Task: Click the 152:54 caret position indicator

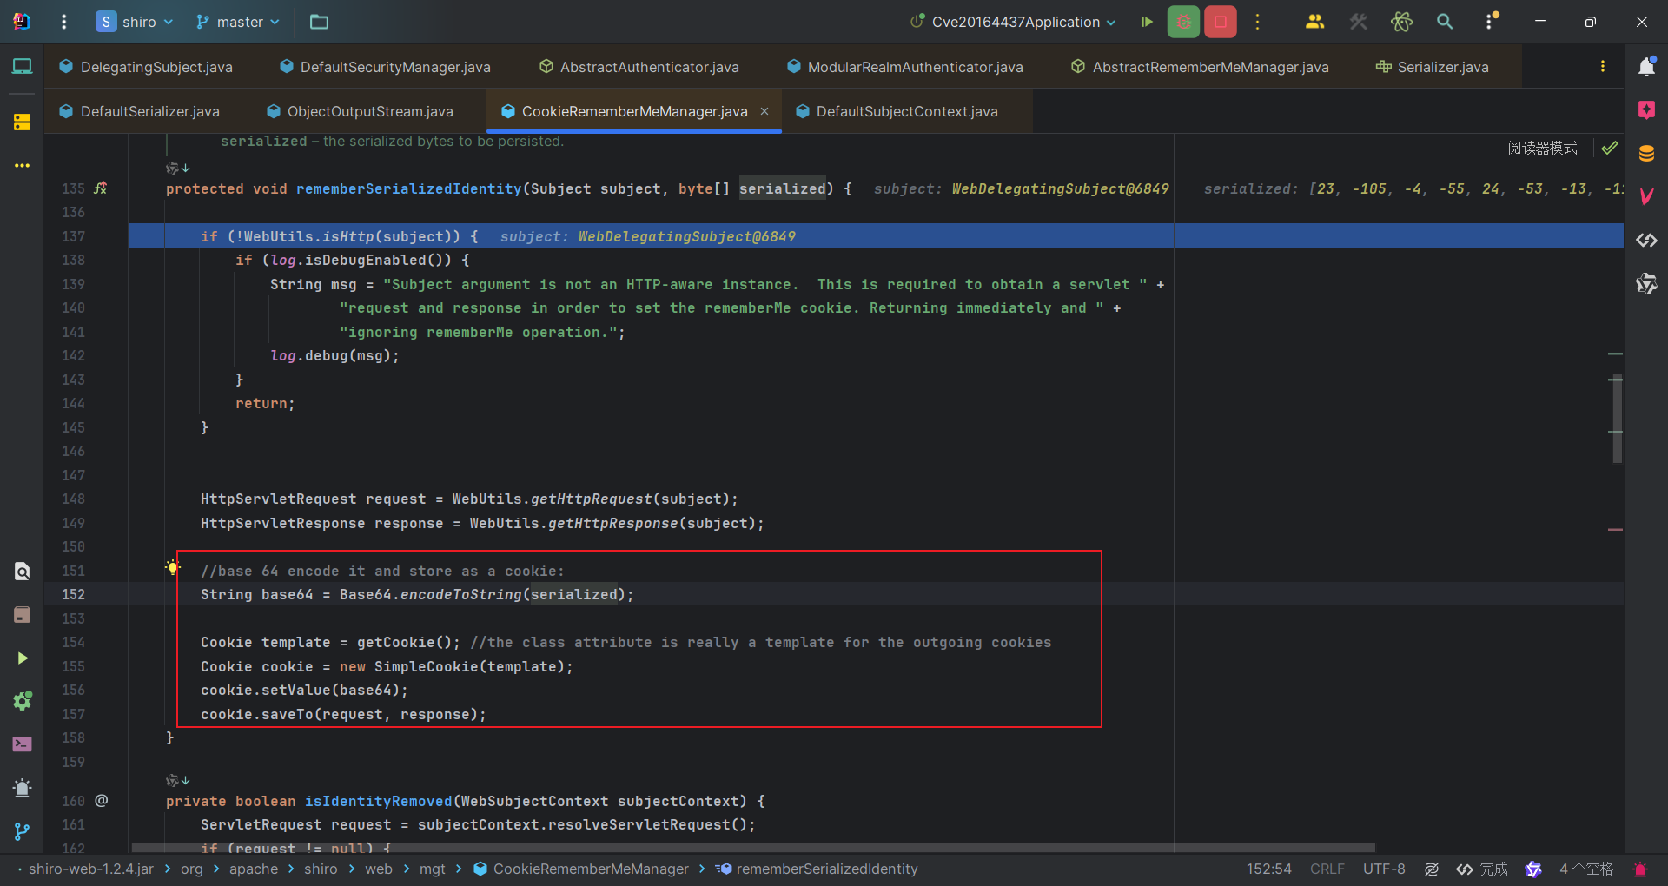Action: pos(1268,869)
